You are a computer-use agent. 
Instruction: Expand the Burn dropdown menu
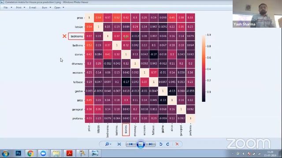click(x=50, y=7)
